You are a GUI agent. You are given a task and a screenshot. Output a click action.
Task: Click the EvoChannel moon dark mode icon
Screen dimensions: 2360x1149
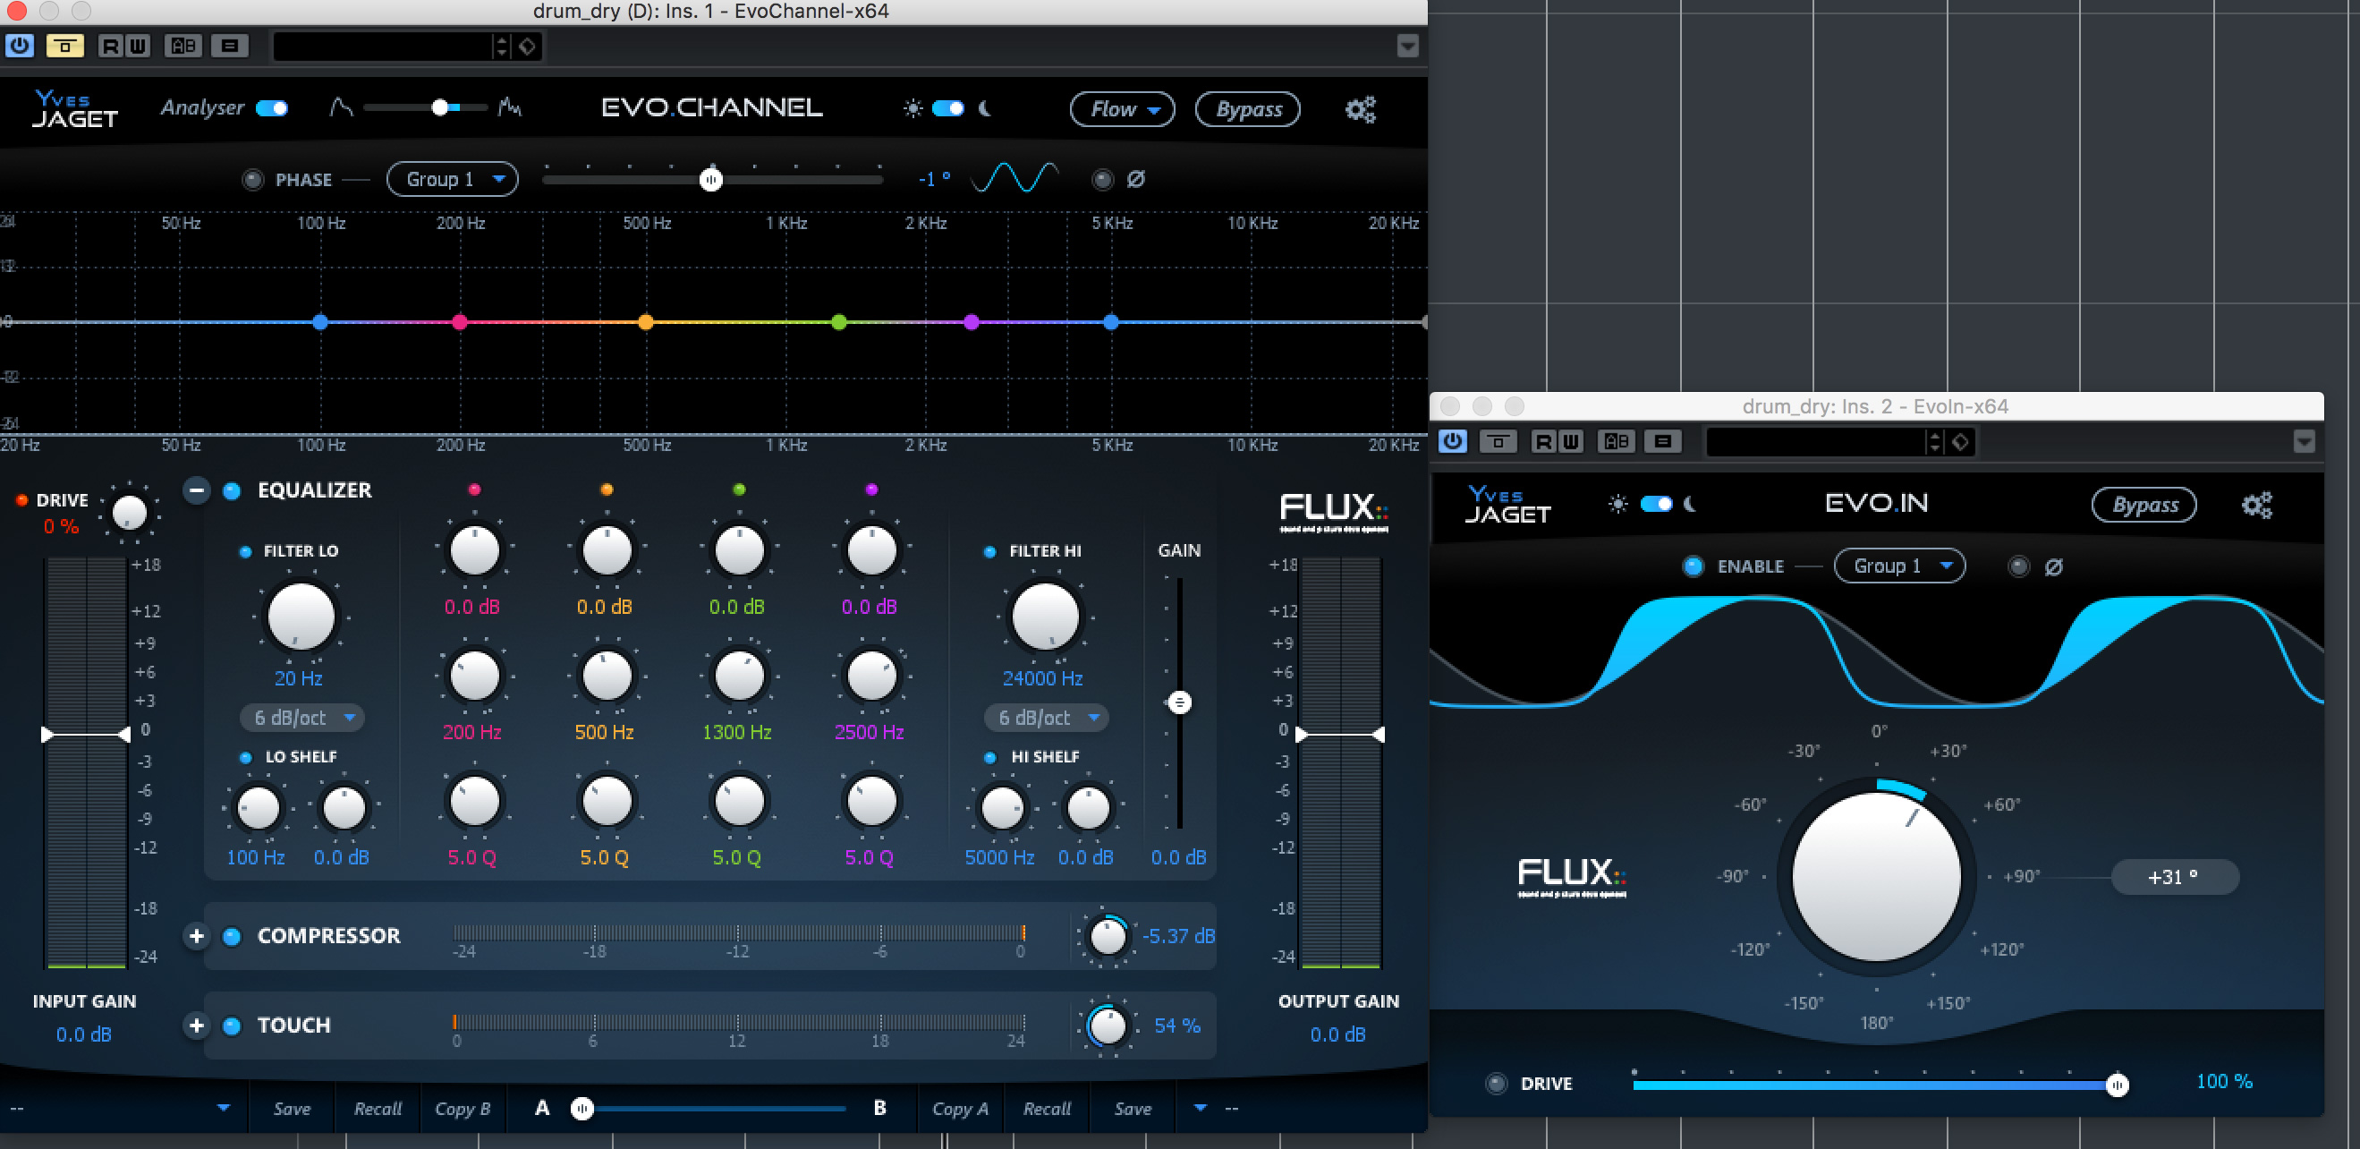click(x=985, y=108)
